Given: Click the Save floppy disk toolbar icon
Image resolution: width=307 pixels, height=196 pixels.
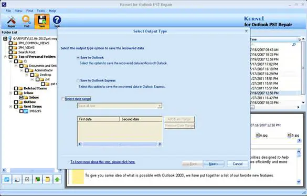Looking at the screenshot, I should point(42,22).
